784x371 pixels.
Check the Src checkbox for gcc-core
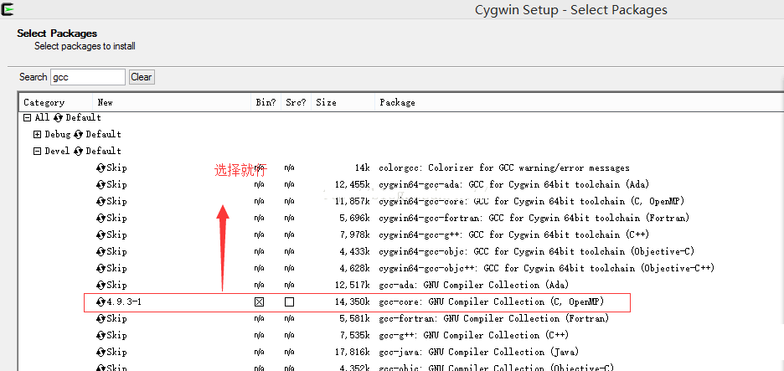pyautogui.click(x=289, y=302)
